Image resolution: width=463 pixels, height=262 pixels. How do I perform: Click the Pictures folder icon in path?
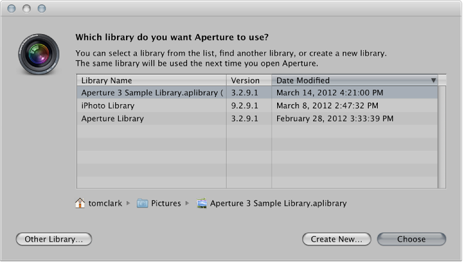142,203
